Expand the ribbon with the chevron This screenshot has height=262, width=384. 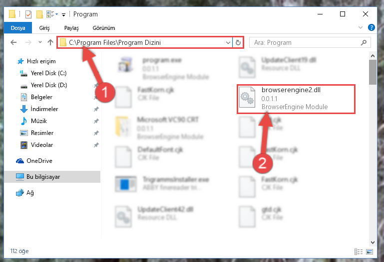point(360,27)
